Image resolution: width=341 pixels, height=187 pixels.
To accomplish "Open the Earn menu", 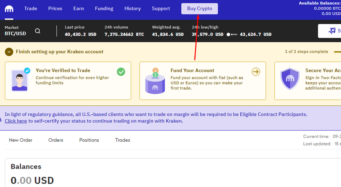I will pos(79,8).
